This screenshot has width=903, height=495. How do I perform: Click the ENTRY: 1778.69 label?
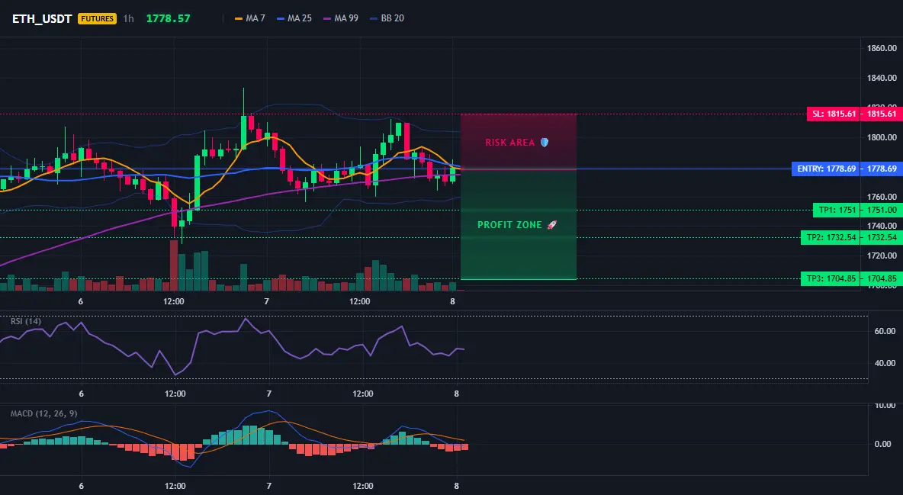827,169
